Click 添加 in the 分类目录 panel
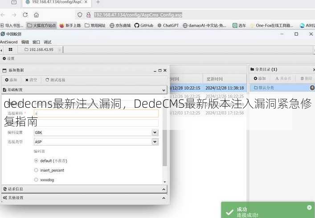This screenshot has width=315, height=218. click(260, 78)
